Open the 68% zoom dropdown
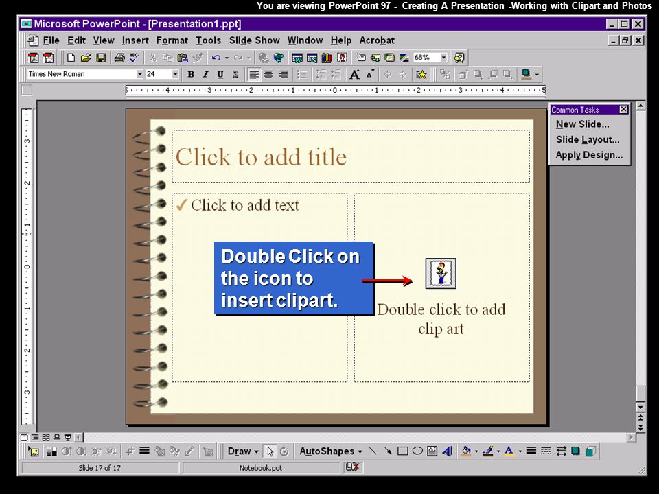This screenshot has height=494, width=659. click(x=443, y=57)
